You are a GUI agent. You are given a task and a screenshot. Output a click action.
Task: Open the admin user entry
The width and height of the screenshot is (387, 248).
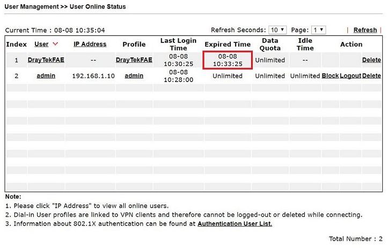tap(46, 76)
